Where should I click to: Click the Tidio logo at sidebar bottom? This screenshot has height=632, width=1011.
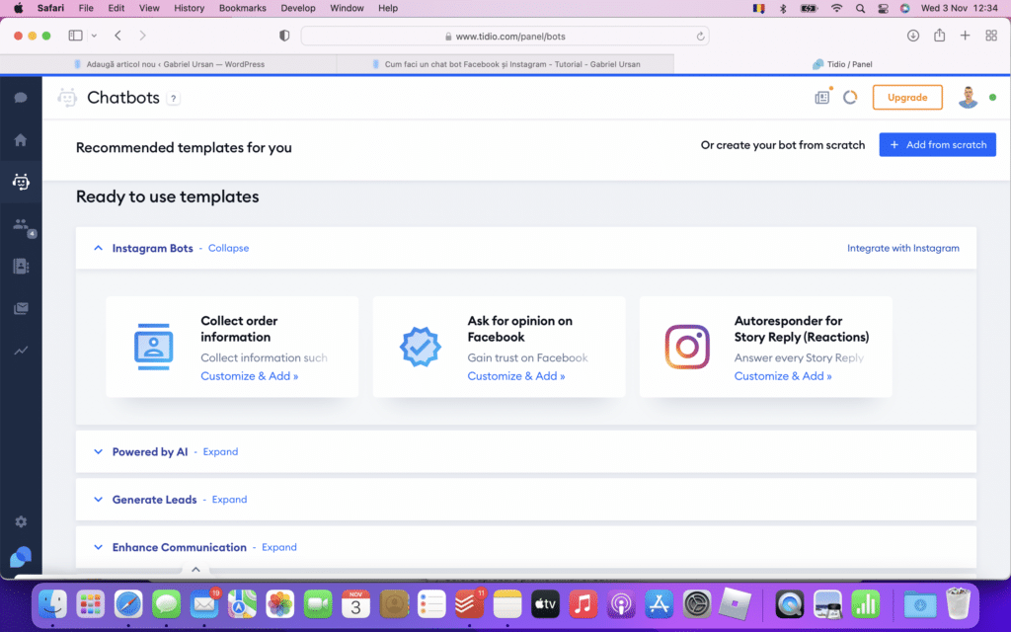(x=21, y=557)
